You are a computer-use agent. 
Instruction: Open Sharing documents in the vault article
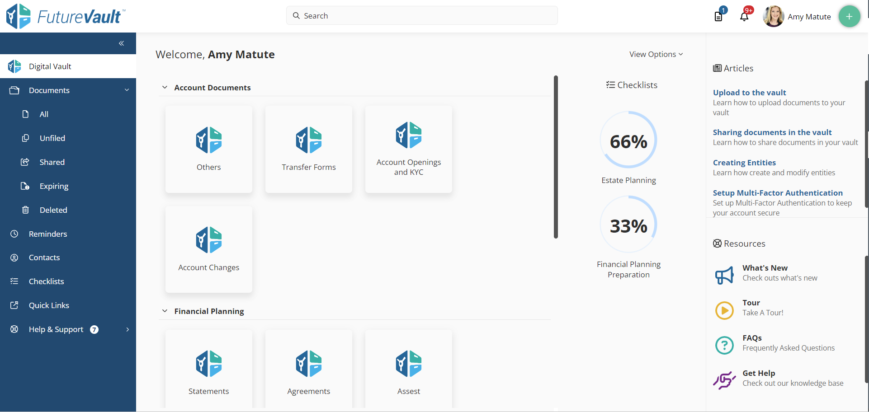pos(772,132)
